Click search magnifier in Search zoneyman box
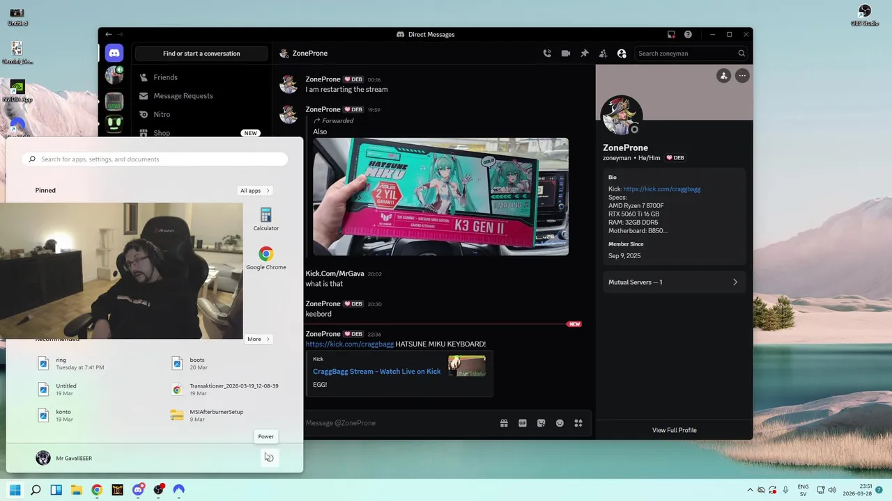Screen dimensions: 892x501 [x=741, y=54]
